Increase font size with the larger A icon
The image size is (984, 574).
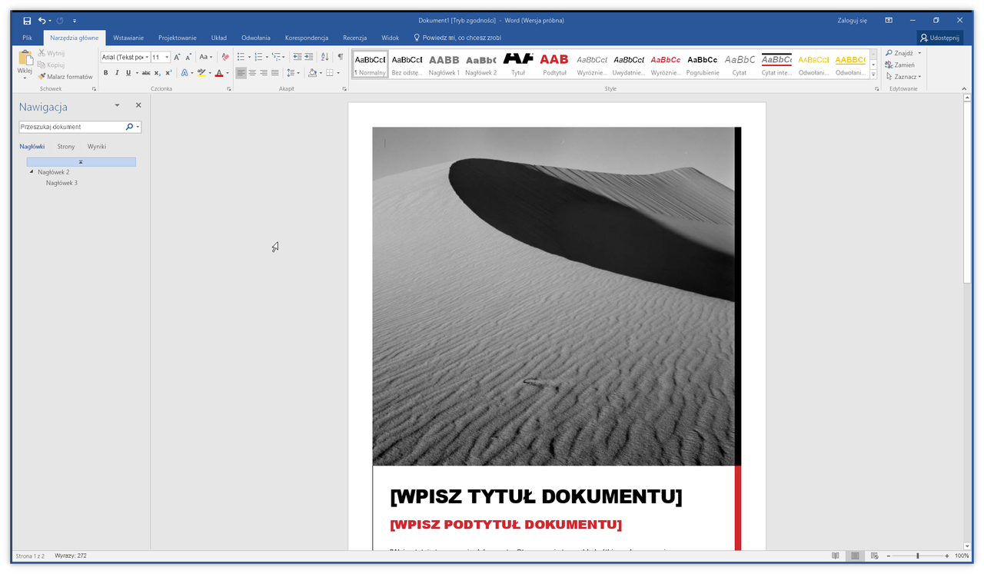tap(177, 57)
